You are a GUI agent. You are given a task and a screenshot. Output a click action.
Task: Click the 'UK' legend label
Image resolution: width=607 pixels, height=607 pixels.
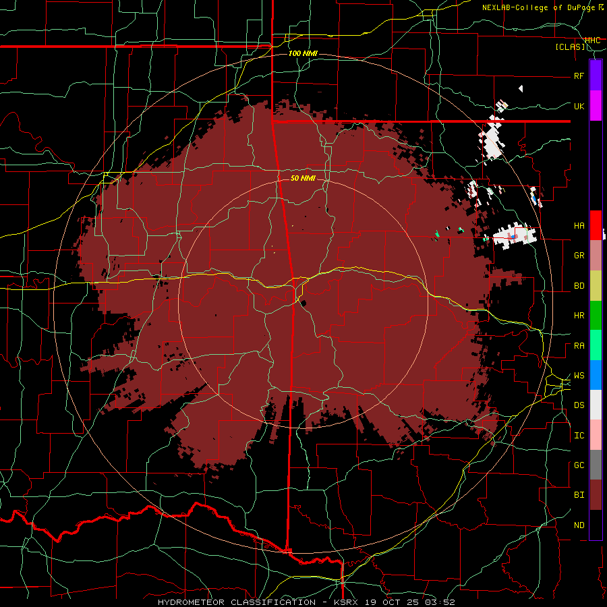pyautogui.click(x=579, y=106)
